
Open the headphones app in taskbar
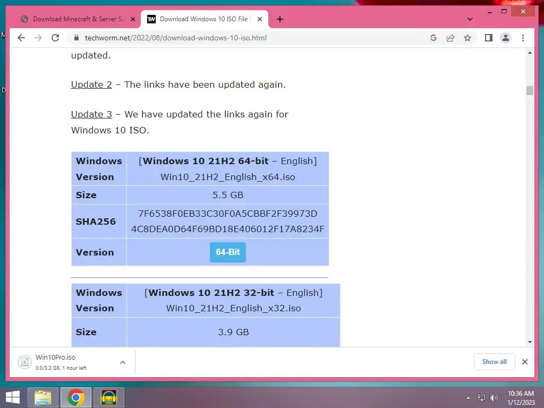coord(108,397)
